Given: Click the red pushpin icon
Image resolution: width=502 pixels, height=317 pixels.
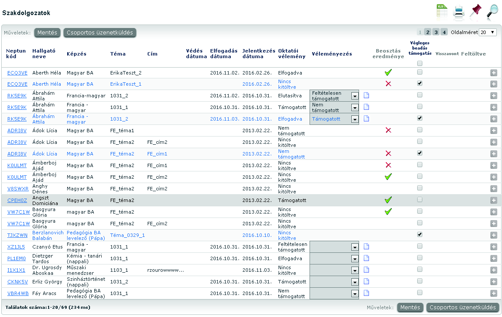Looking at the screenshot, I should 475,11.
